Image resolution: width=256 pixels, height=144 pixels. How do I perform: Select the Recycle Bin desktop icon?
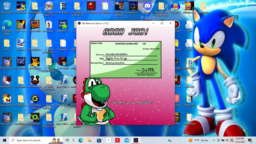(x=7, y=7)
